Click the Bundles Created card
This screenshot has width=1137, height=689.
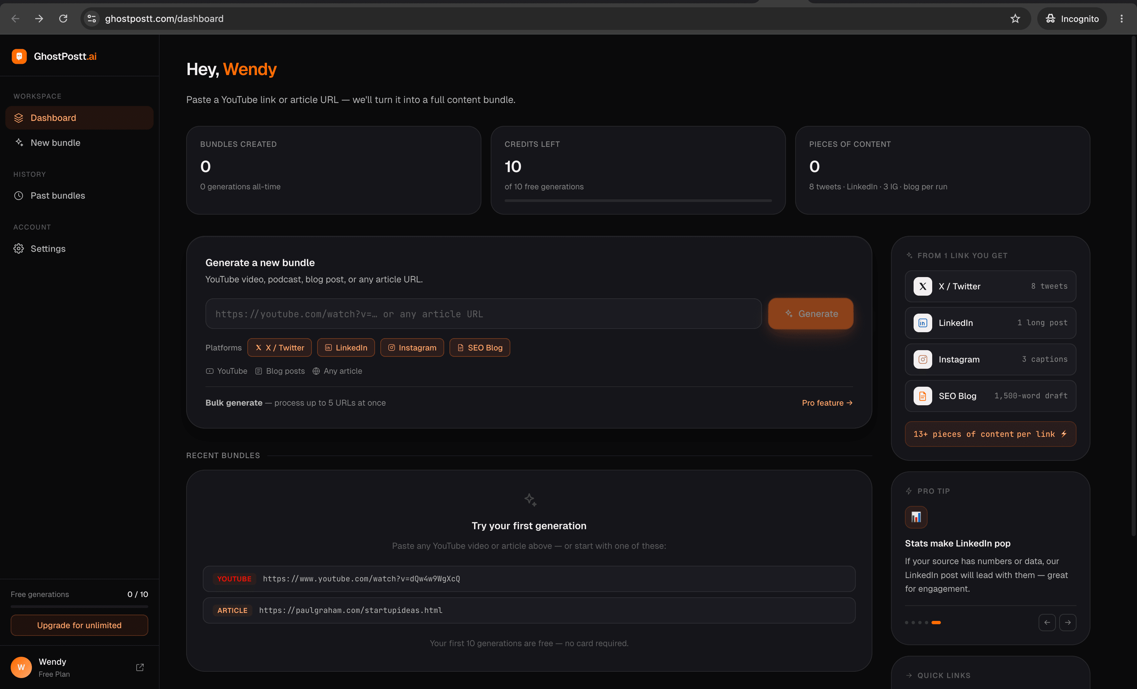[x=333, y=170]
